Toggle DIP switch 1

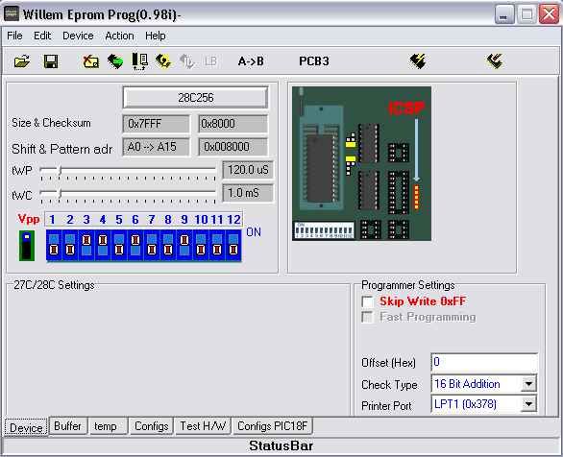[54, 246]
